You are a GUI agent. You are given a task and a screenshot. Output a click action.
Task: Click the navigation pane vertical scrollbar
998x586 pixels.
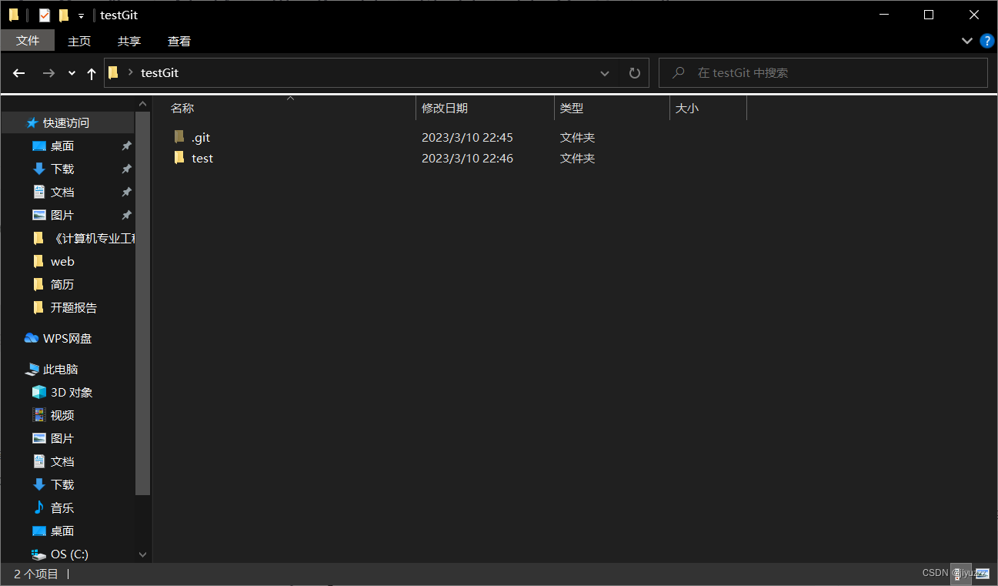pos(142,303)
